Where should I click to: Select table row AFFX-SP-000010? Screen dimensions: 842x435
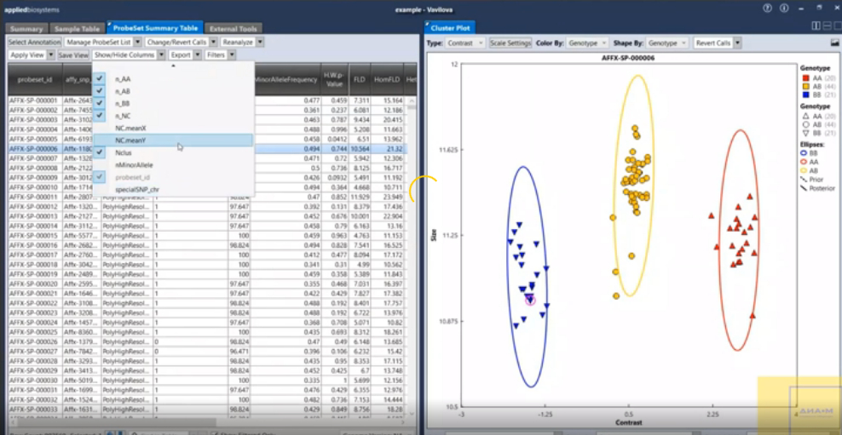(33, 187)
